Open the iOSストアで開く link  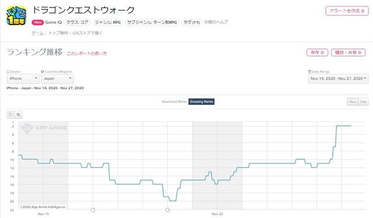87,33
